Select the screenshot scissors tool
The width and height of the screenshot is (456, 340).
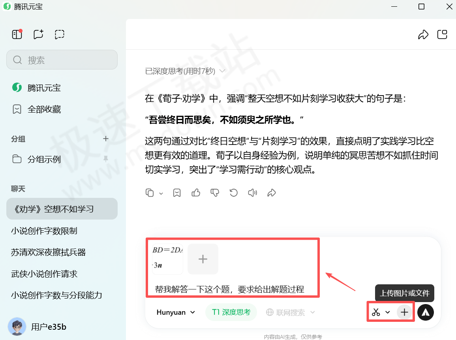(x=376, y=312)
